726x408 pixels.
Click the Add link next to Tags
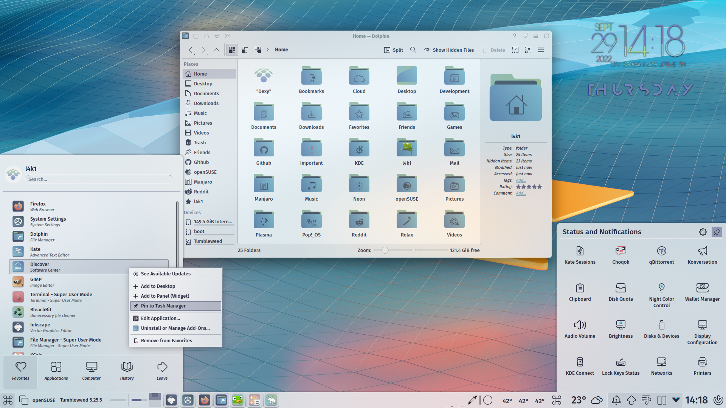point(521,180)
